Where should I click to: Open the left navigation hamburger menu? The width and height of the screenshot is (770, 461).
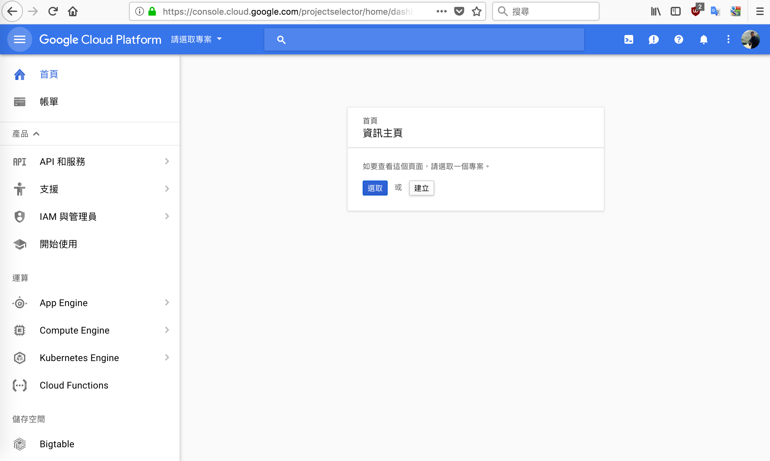pos(19,39)
